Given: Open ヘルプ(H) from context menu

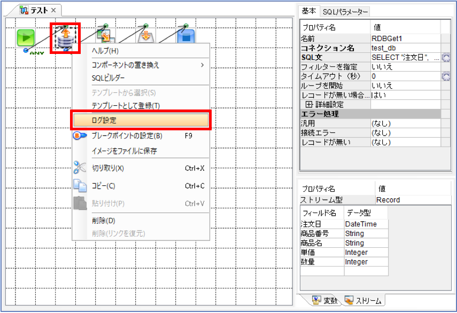Looking at the screenshot, I should click(141, 51).
